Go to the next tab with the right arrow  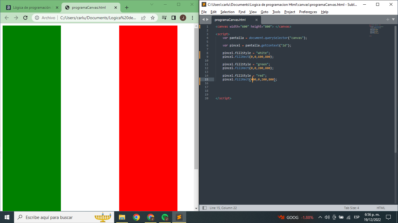click(207, 20)
